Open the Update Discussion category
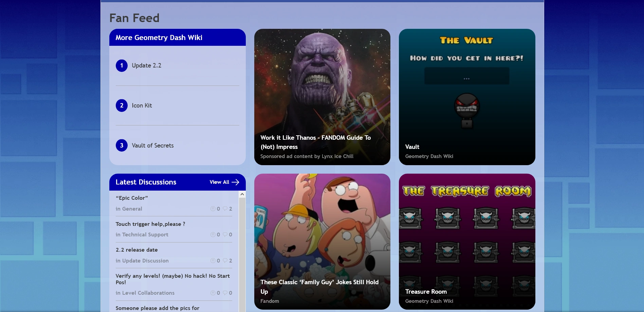The width and height of the screenshot is (644, 312). tap(145, 261)
